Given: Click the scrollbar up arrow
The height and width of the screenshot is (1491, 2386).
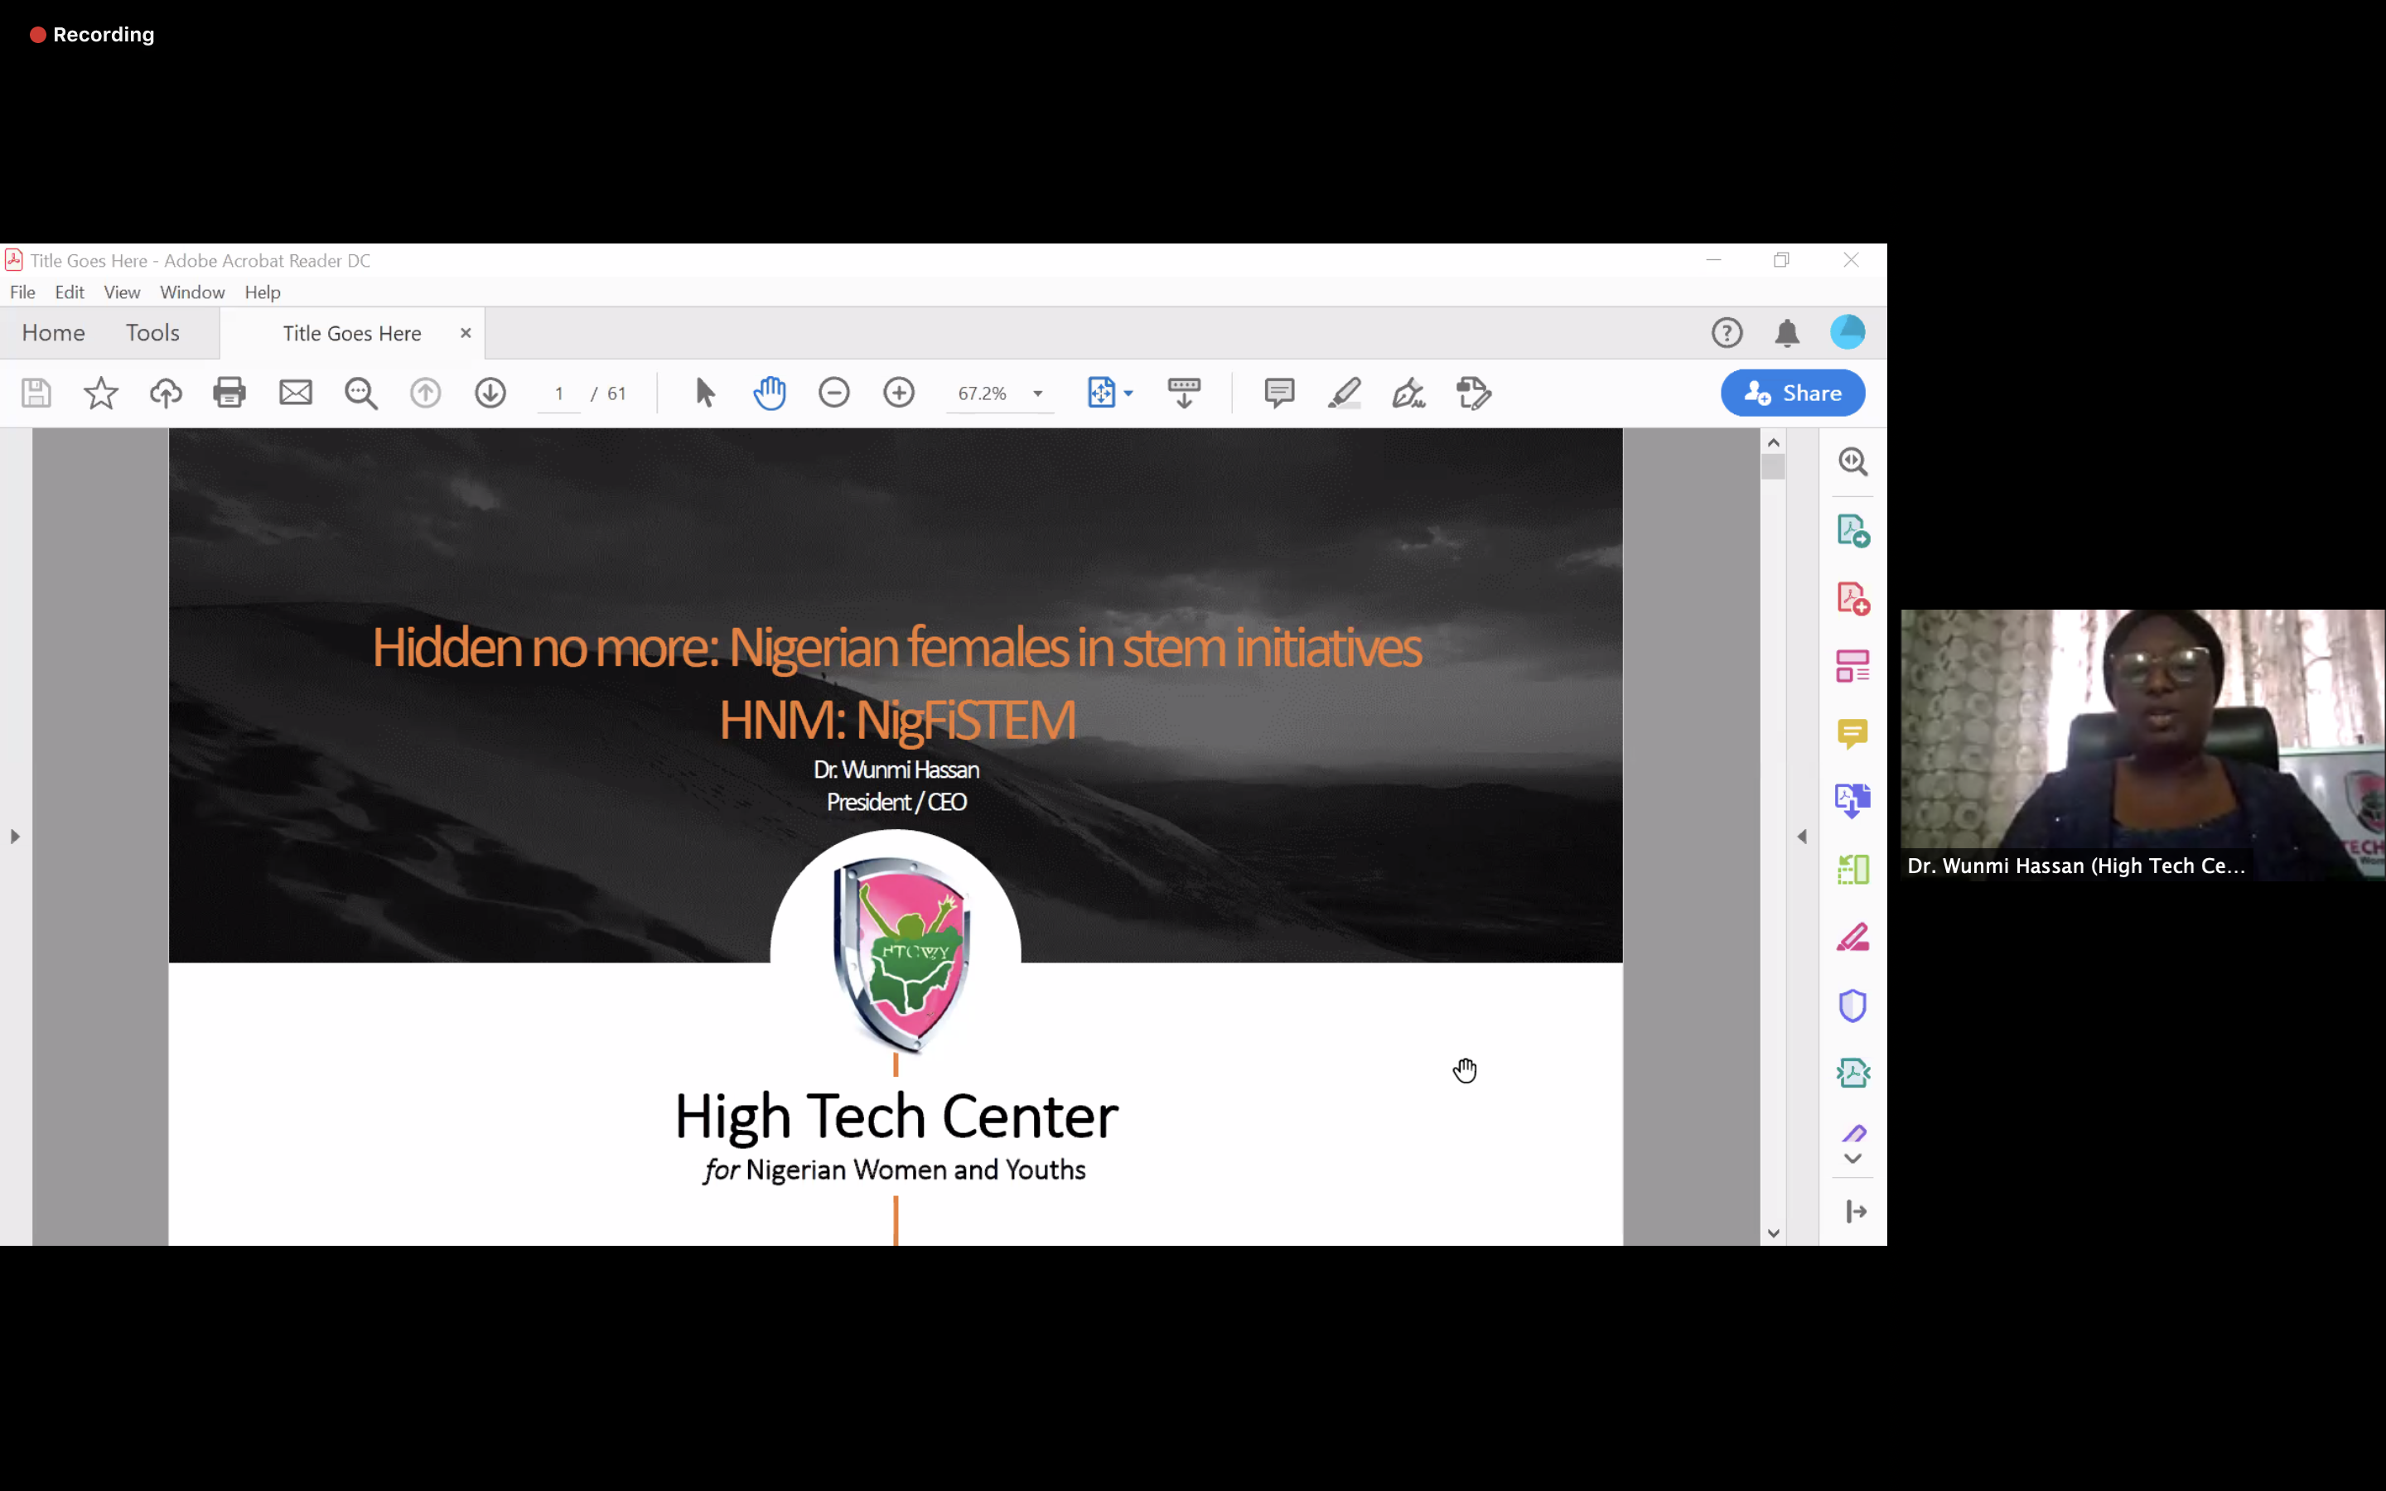Looking at the screenshot, I should 1774,443.
